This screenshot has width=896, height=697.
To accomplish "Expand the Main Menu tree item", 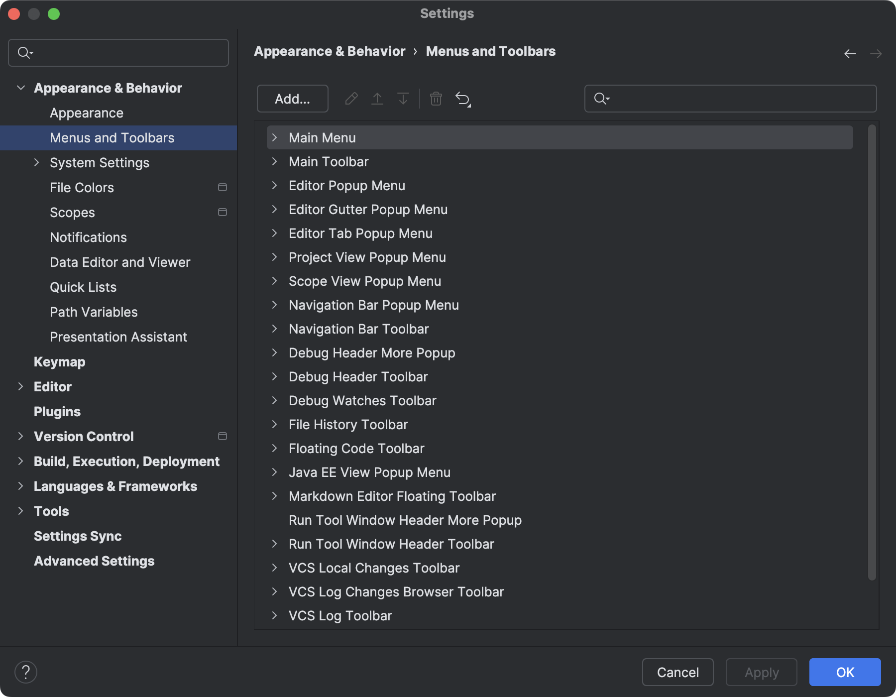I will [275, 137].
